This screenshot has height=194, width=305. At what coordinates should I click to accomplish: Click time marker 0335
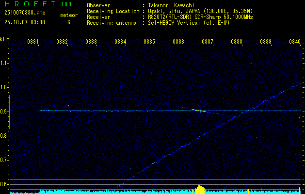(x=149, y=41)
